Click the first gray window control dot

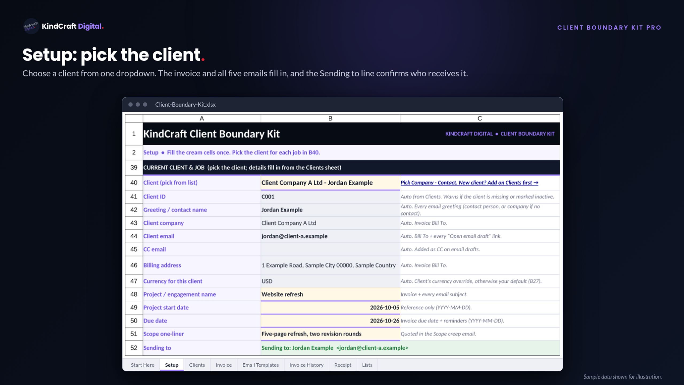coord(130,105)
